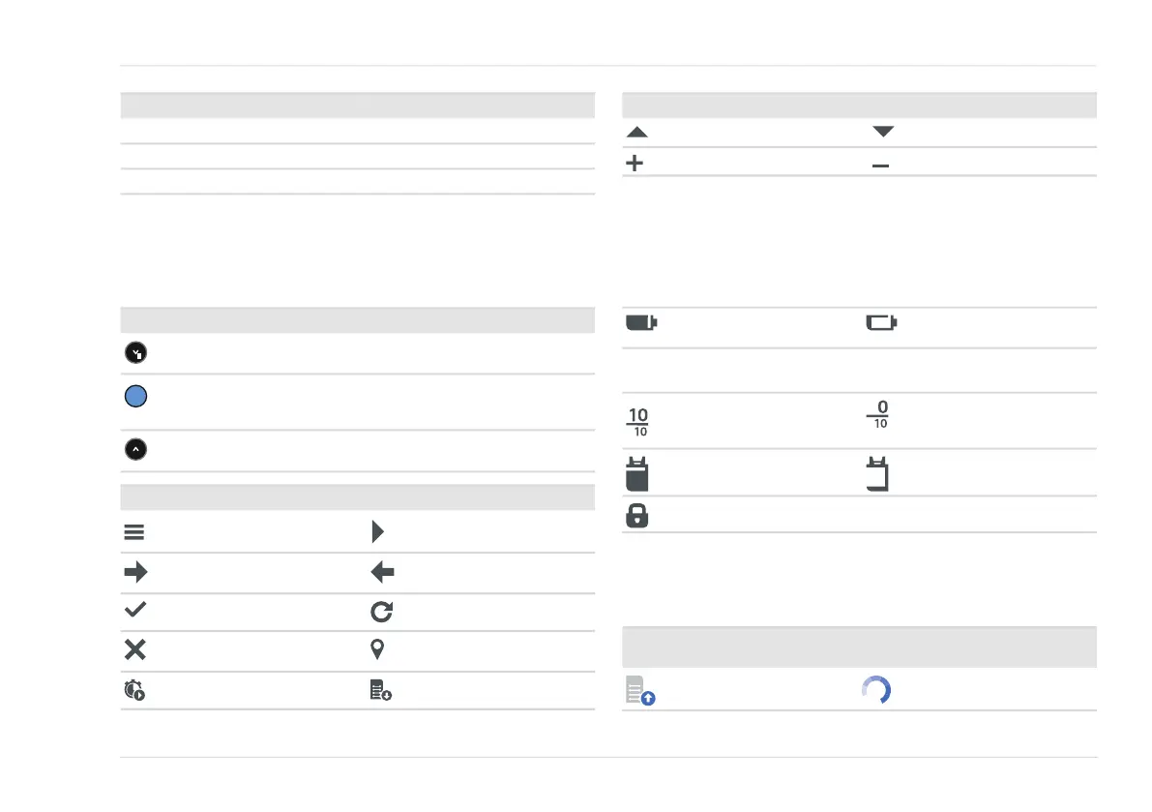Click the solid blue circle
The image size is (1152, 812).
[136, 397]
